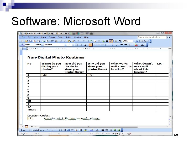
Task: Click the [LR] cell in row 1
Action: pyautogui.click(x=44, y=75)
